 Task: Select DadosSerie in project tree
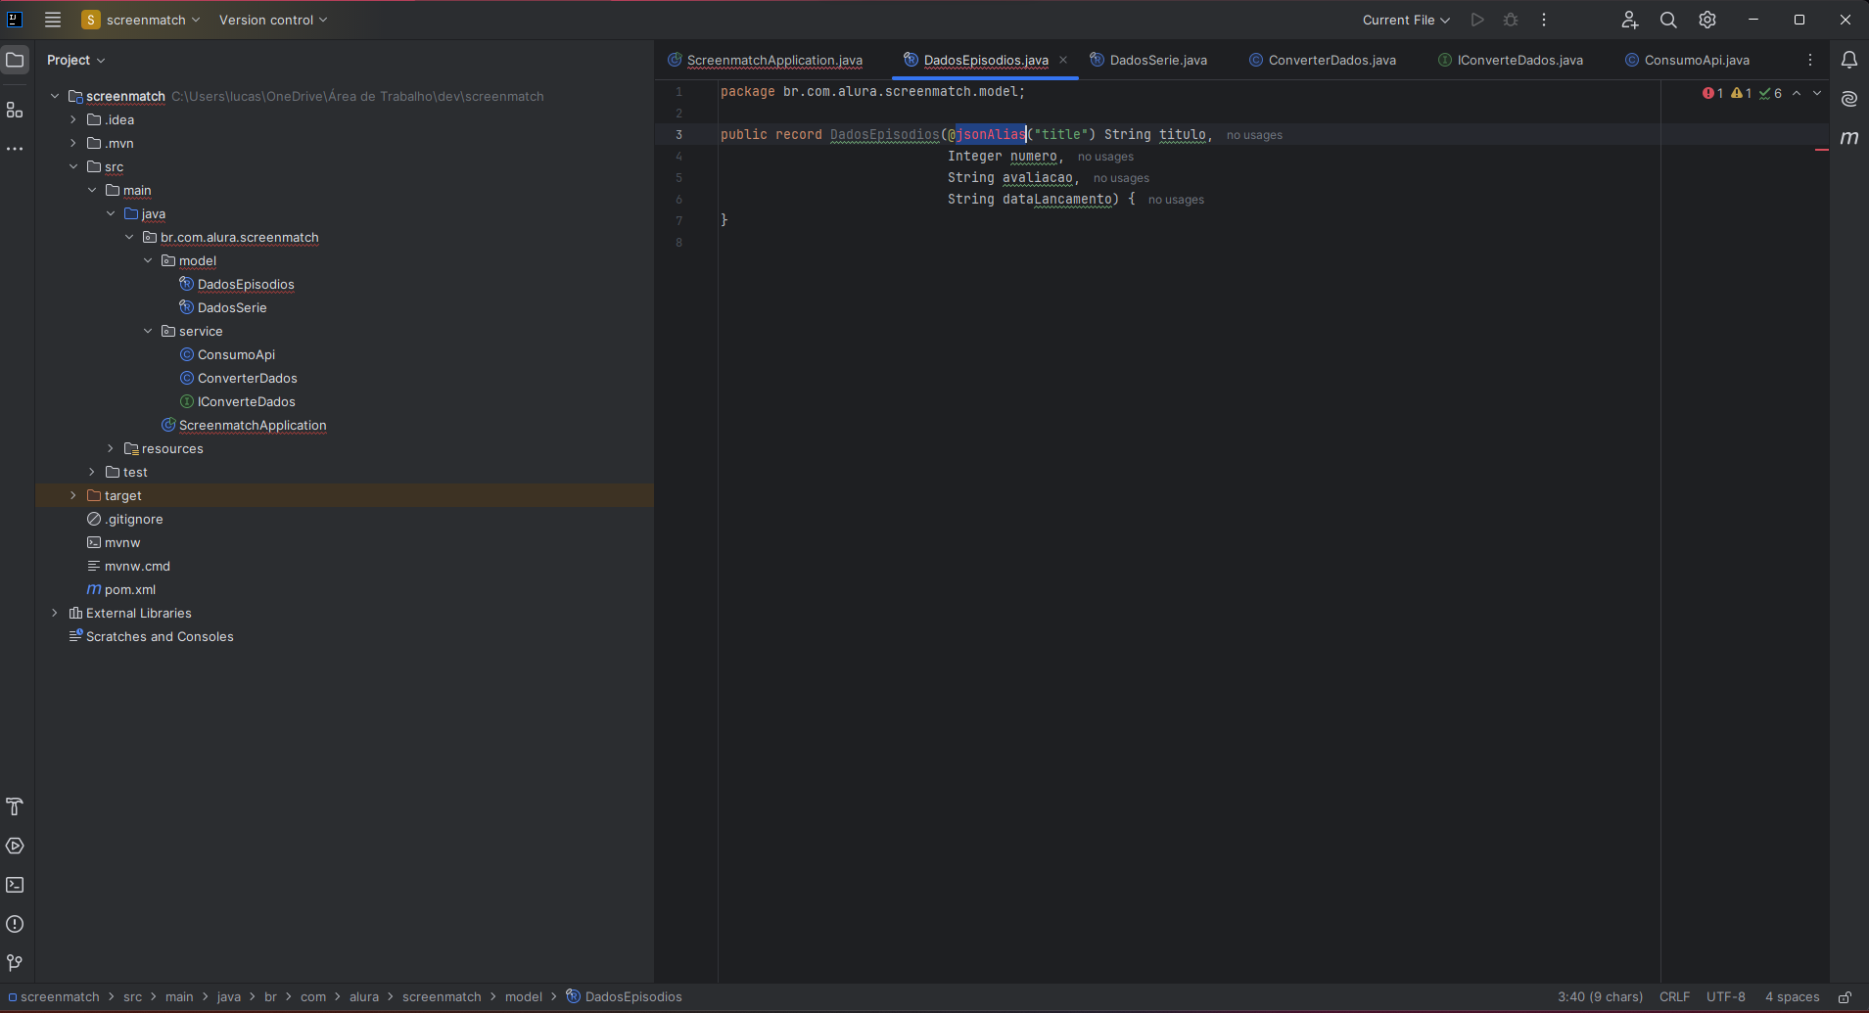click(x=232, y=307)
